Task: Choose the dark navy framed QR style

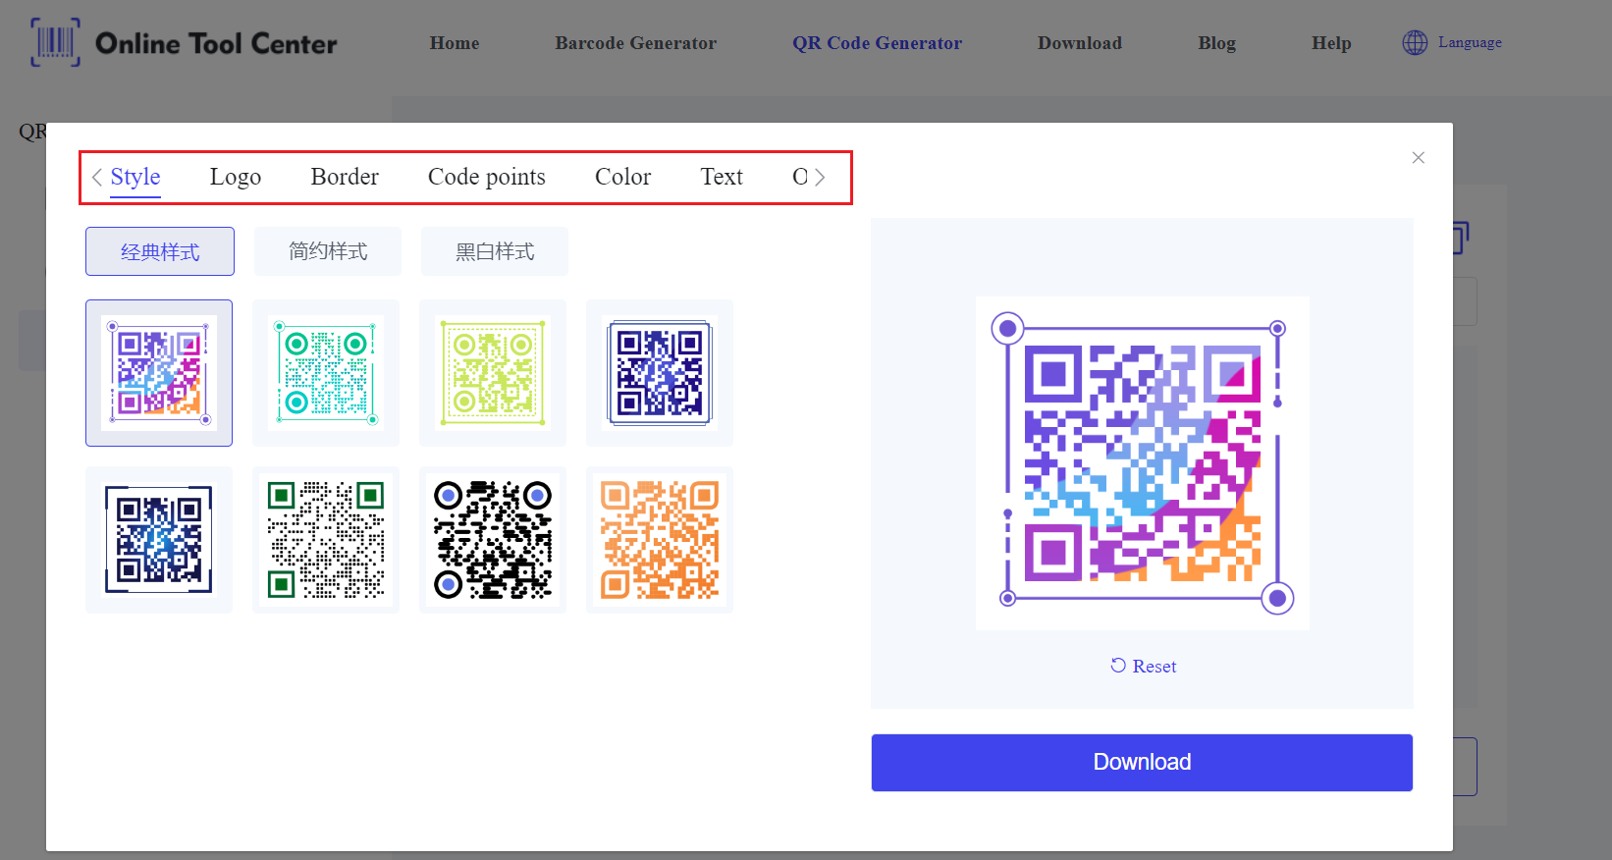Action: pyautogui.click(x=660, y=373)
